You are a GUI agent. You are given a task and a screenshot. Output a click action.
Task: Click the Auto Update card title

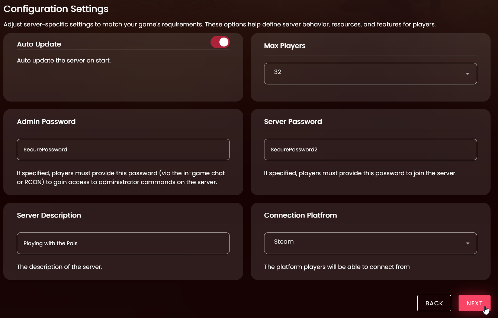pyautogui.click(x=39, y=44)
